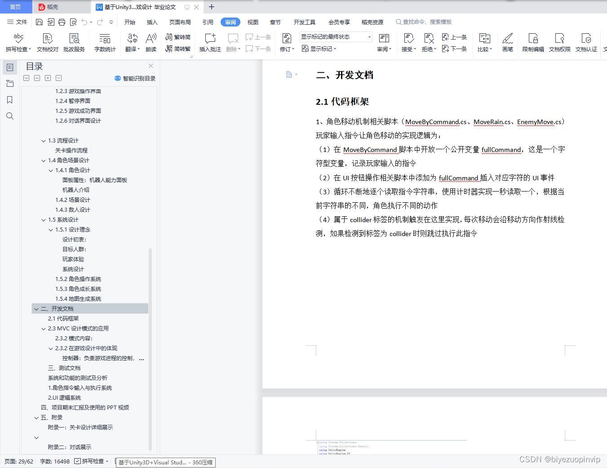Viewport: 607px width, 468px height.
Task: Click the outline panel vertical scrollbar
Action: pos(150,348)
